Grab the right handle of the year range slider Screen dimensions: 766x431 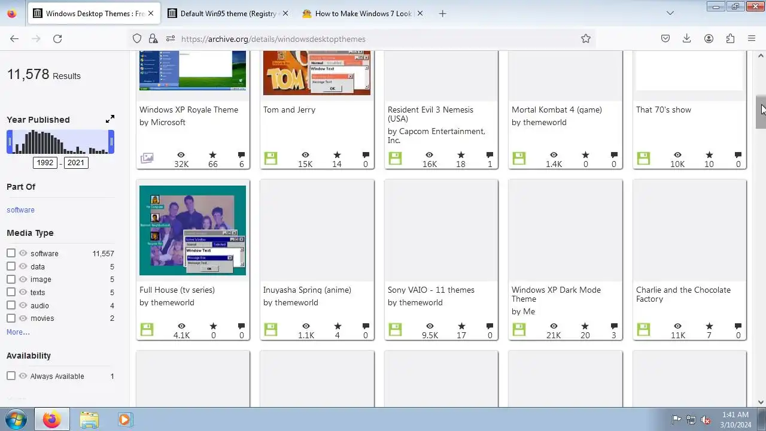pos(111,142)
